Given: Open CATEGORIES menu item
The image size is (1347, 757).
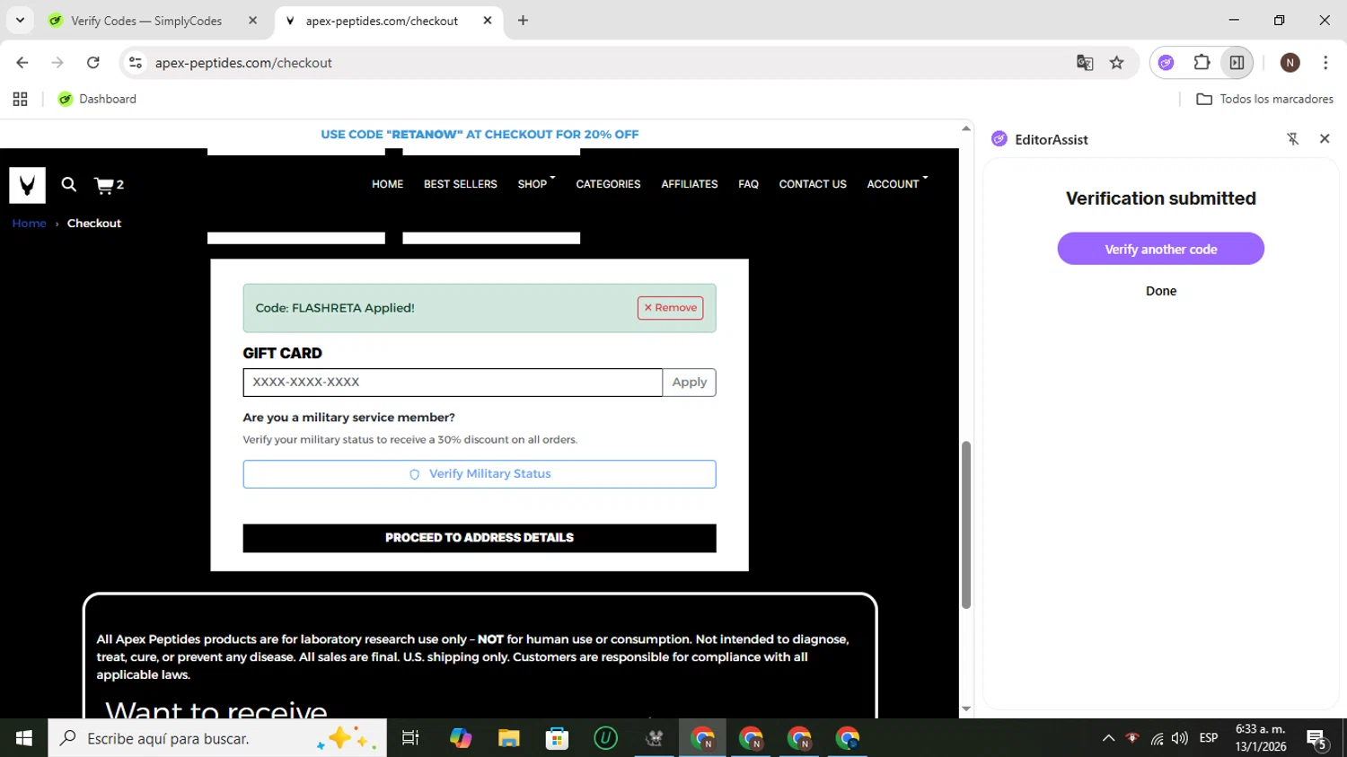Looking at the screenshot, I should 608,184.
